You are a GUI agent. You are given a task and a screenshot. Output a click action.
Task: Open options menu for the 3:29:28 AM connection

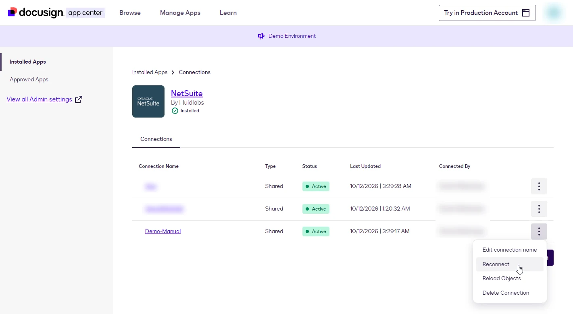[539, 186]
